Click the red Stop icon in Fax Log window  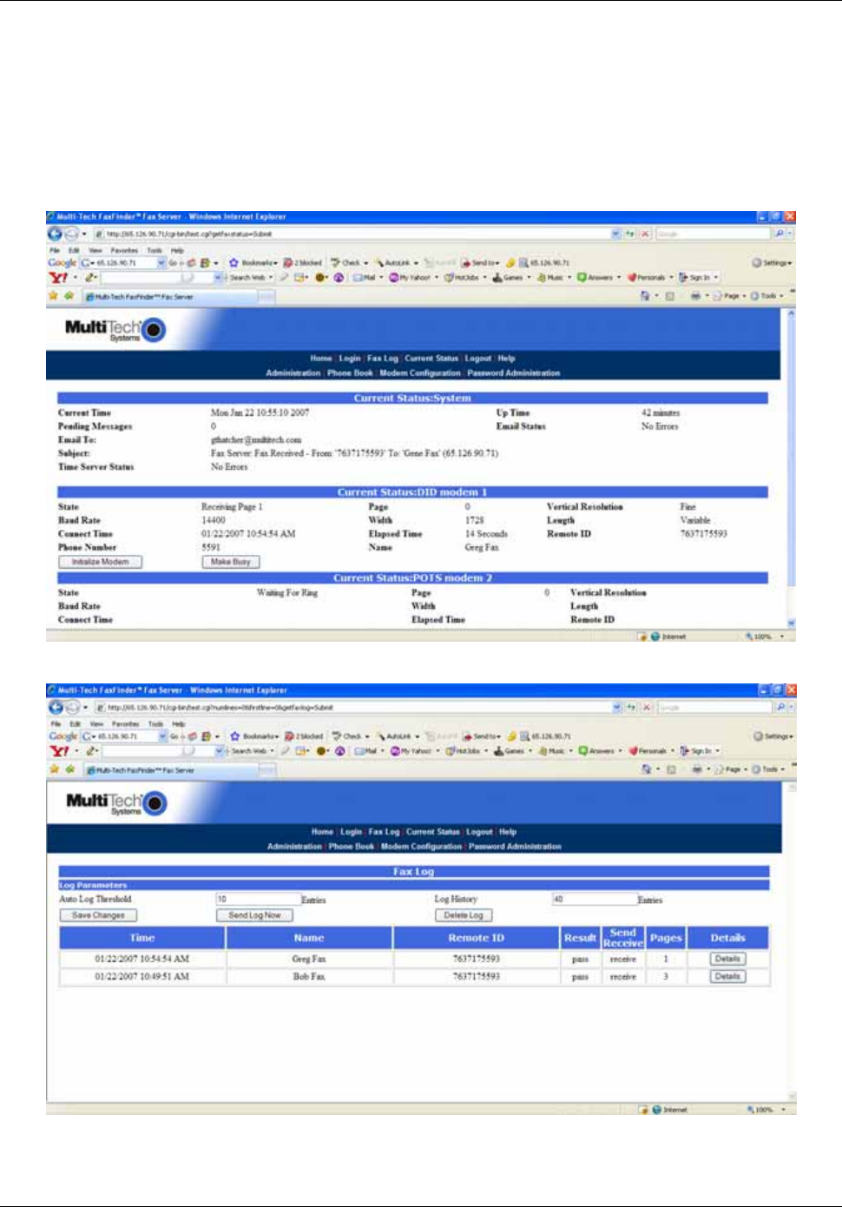(x=645, y=707)
